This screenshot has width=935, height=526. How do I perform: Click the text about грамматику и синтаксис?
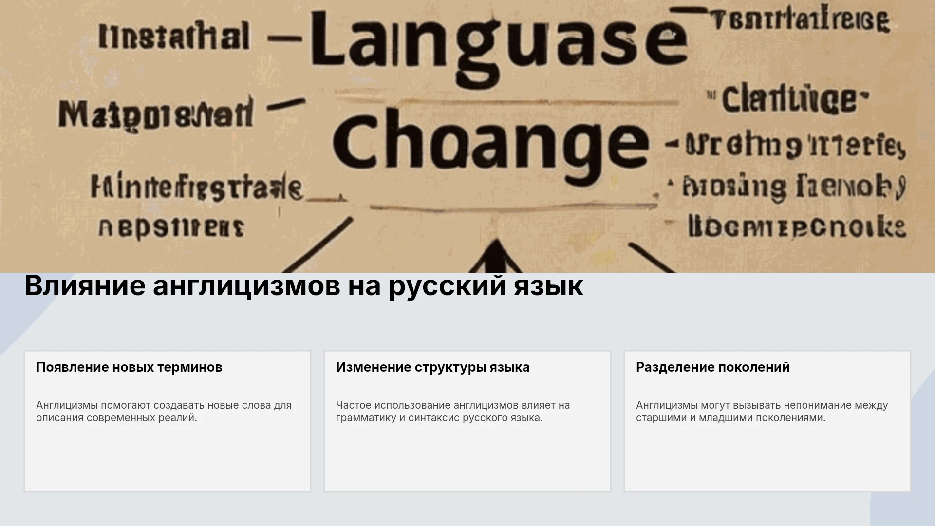(453, 412)
